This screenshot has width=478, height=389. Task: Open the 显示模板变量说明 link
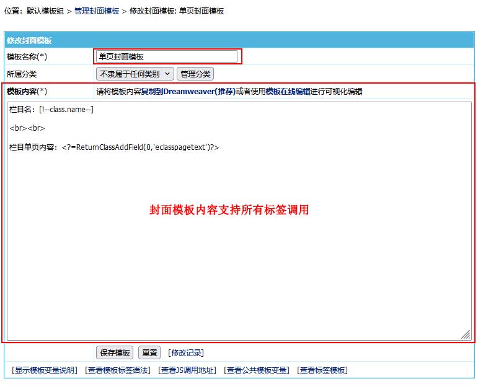click(x=45, y=370)
